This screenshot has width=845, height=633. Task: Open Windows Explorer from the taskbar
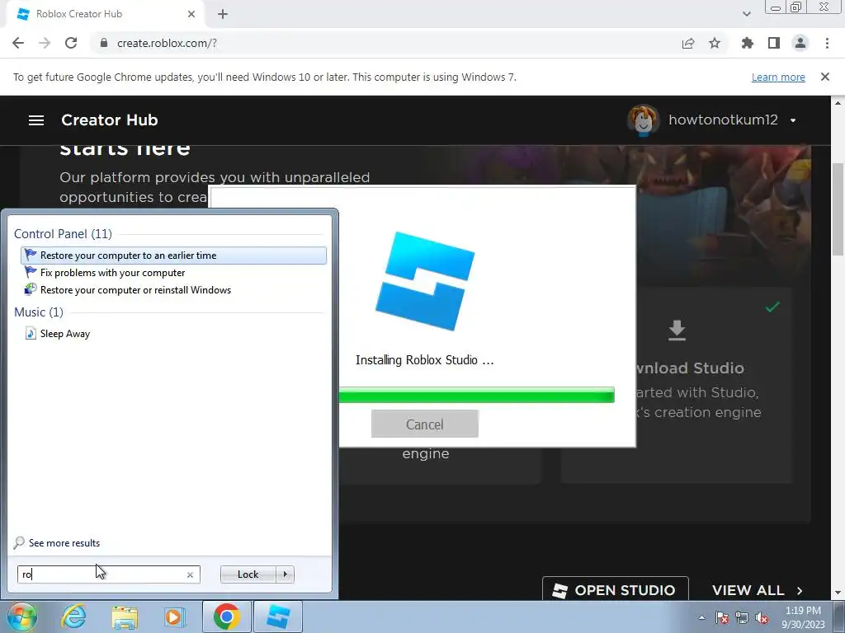[125, 617]
